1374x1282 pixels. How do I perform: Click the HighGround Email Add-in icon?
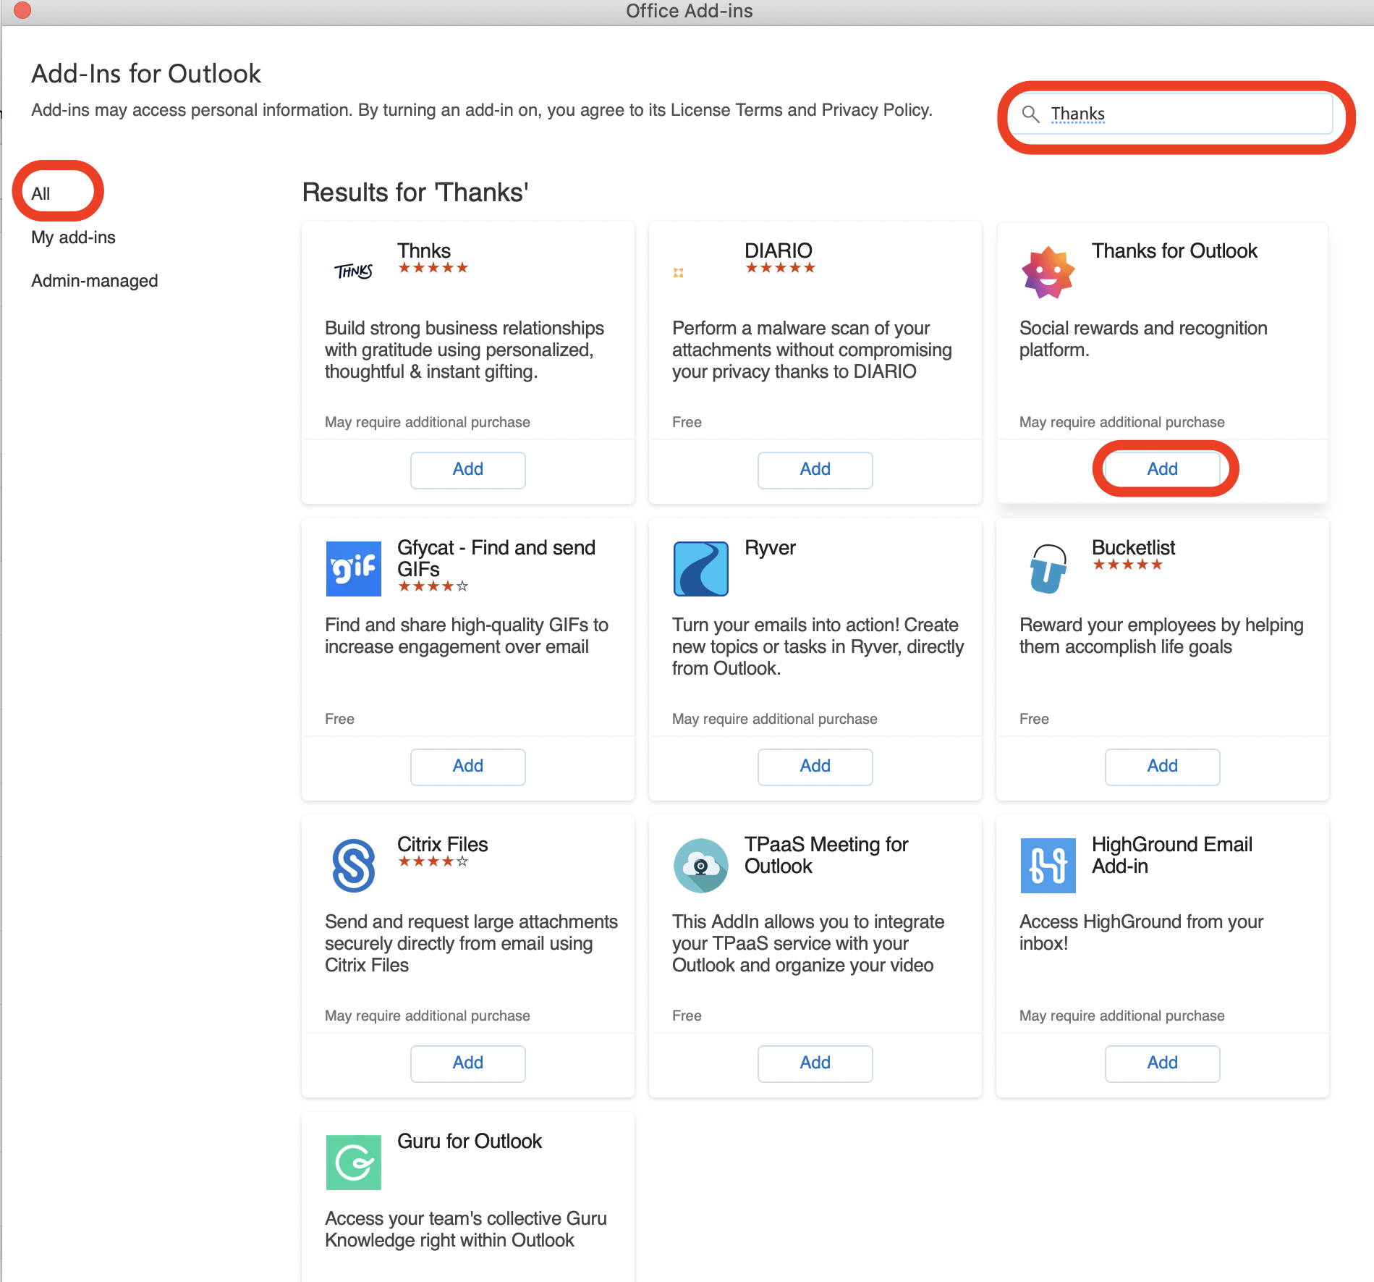click(1048, 865)
